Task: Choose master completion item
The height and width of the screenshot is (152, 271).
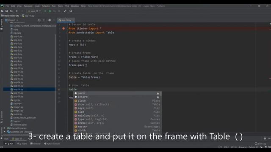Action: click(x=117, y=127)
